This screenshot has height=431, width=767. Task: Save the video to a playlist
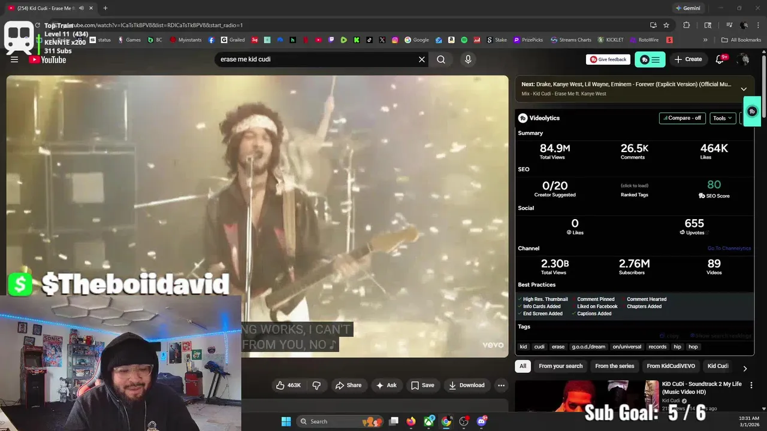click(422, 385)
